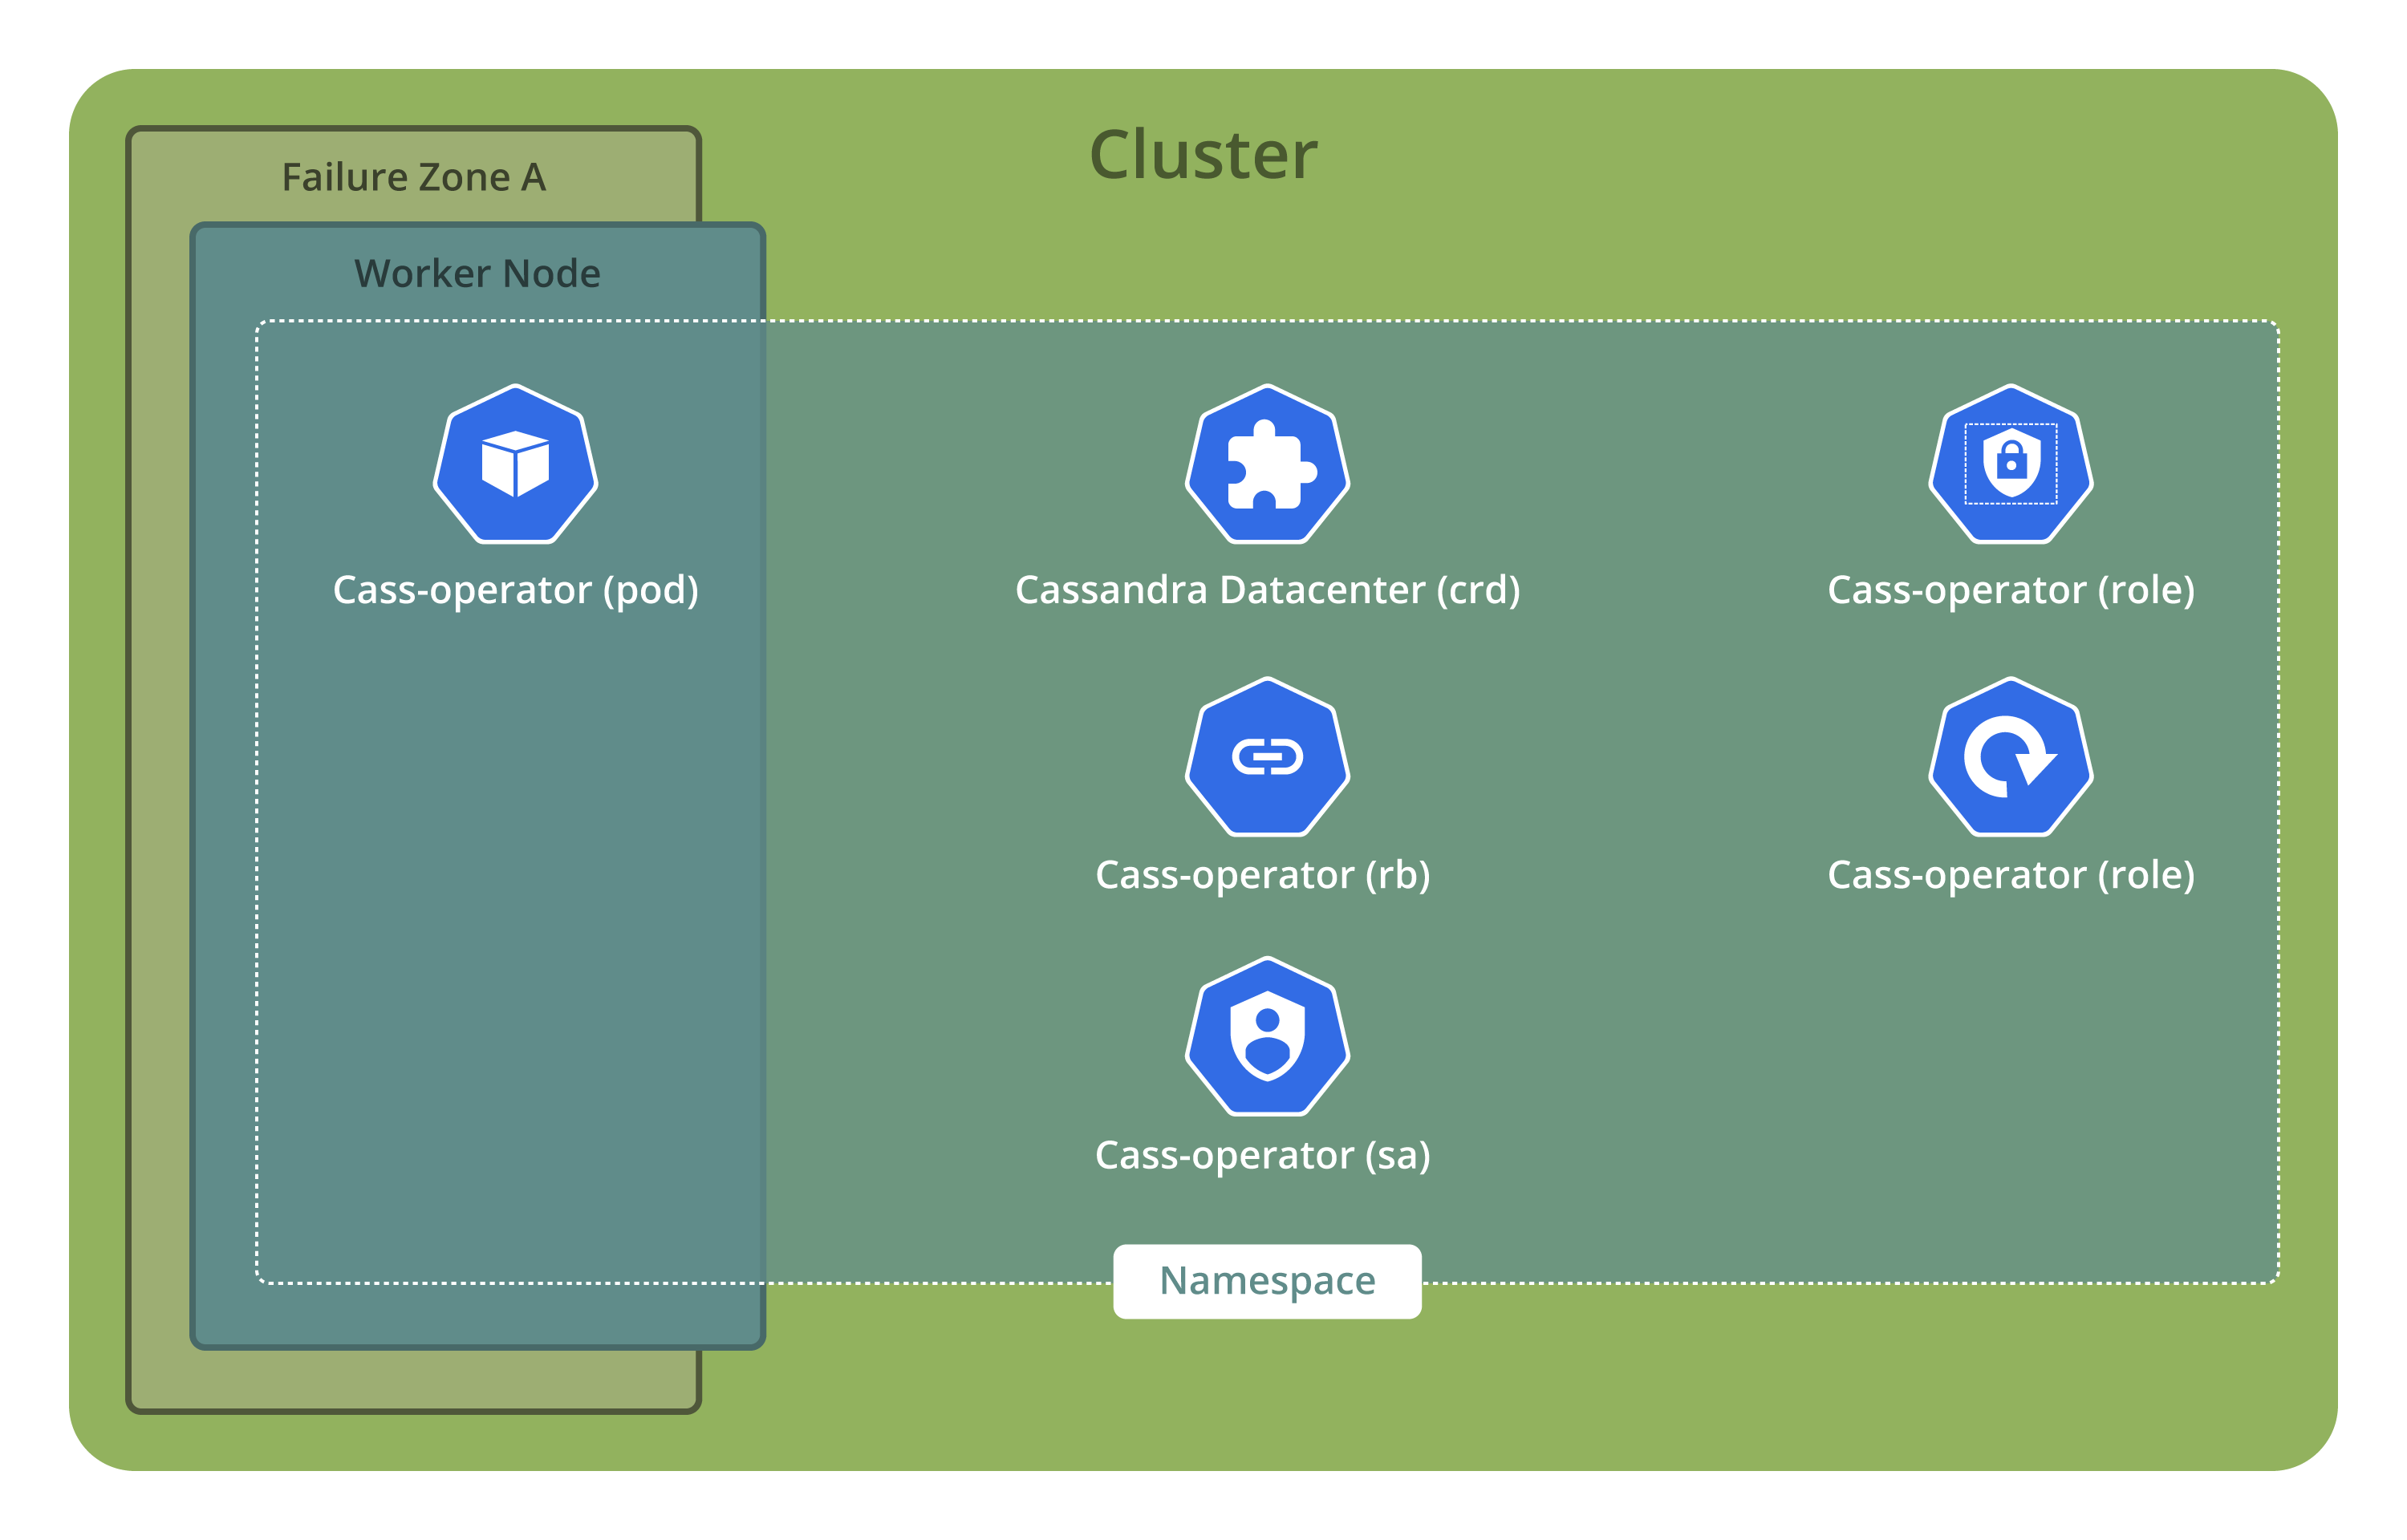Select the Cass-operator role rotation icon

pos(2010,757)
